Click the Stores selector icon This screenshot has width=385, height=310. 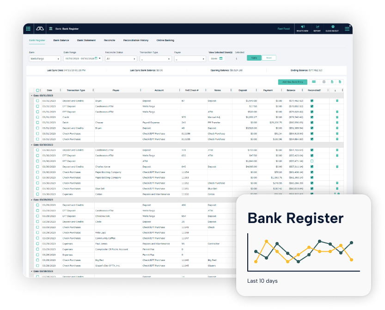click(221, 58)
